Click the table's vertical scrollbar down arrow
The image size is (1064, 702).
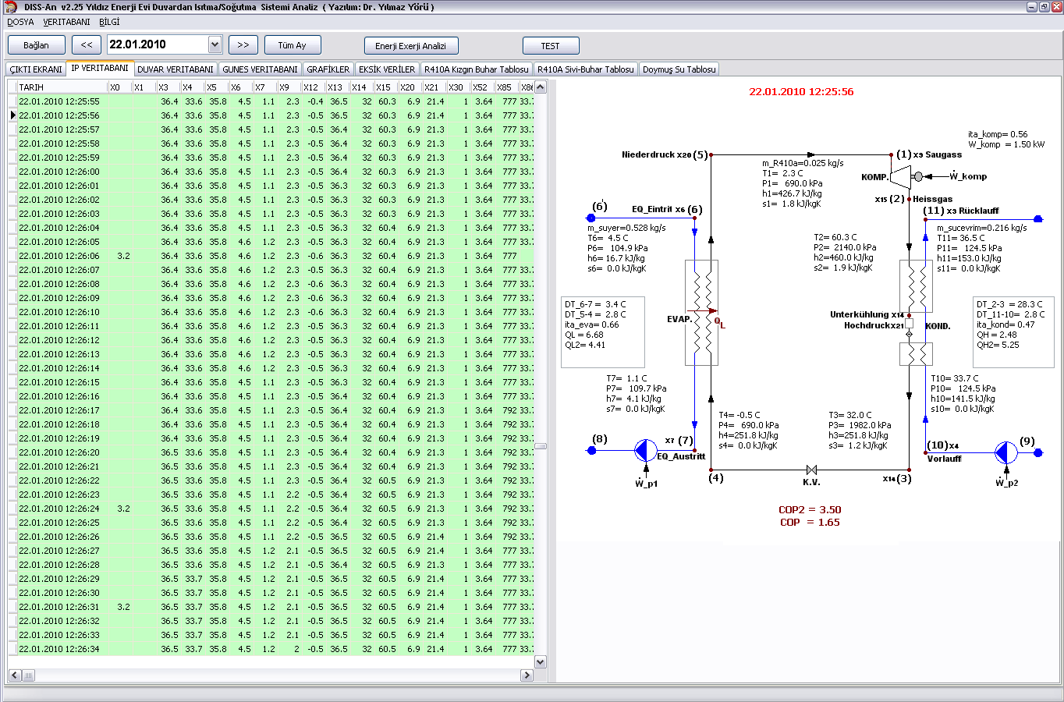(x=541, y=661)
